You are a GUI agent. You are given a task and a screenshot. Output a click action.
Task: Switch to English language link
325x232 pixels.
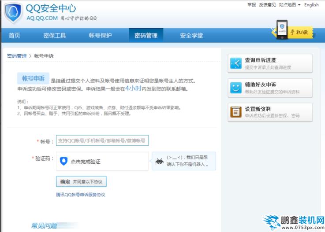click(x=311, y=5)
